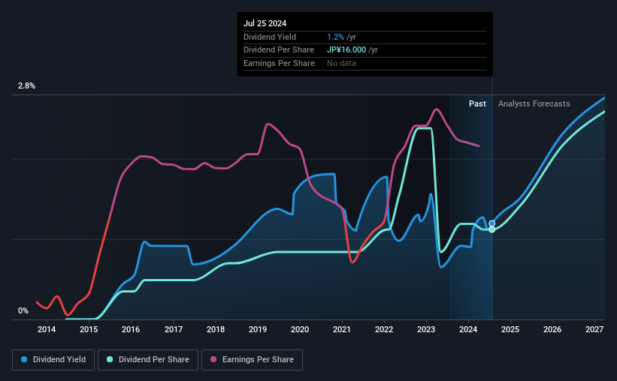
Task: Click the Analysts Forecasts region label
Action: 534,103
